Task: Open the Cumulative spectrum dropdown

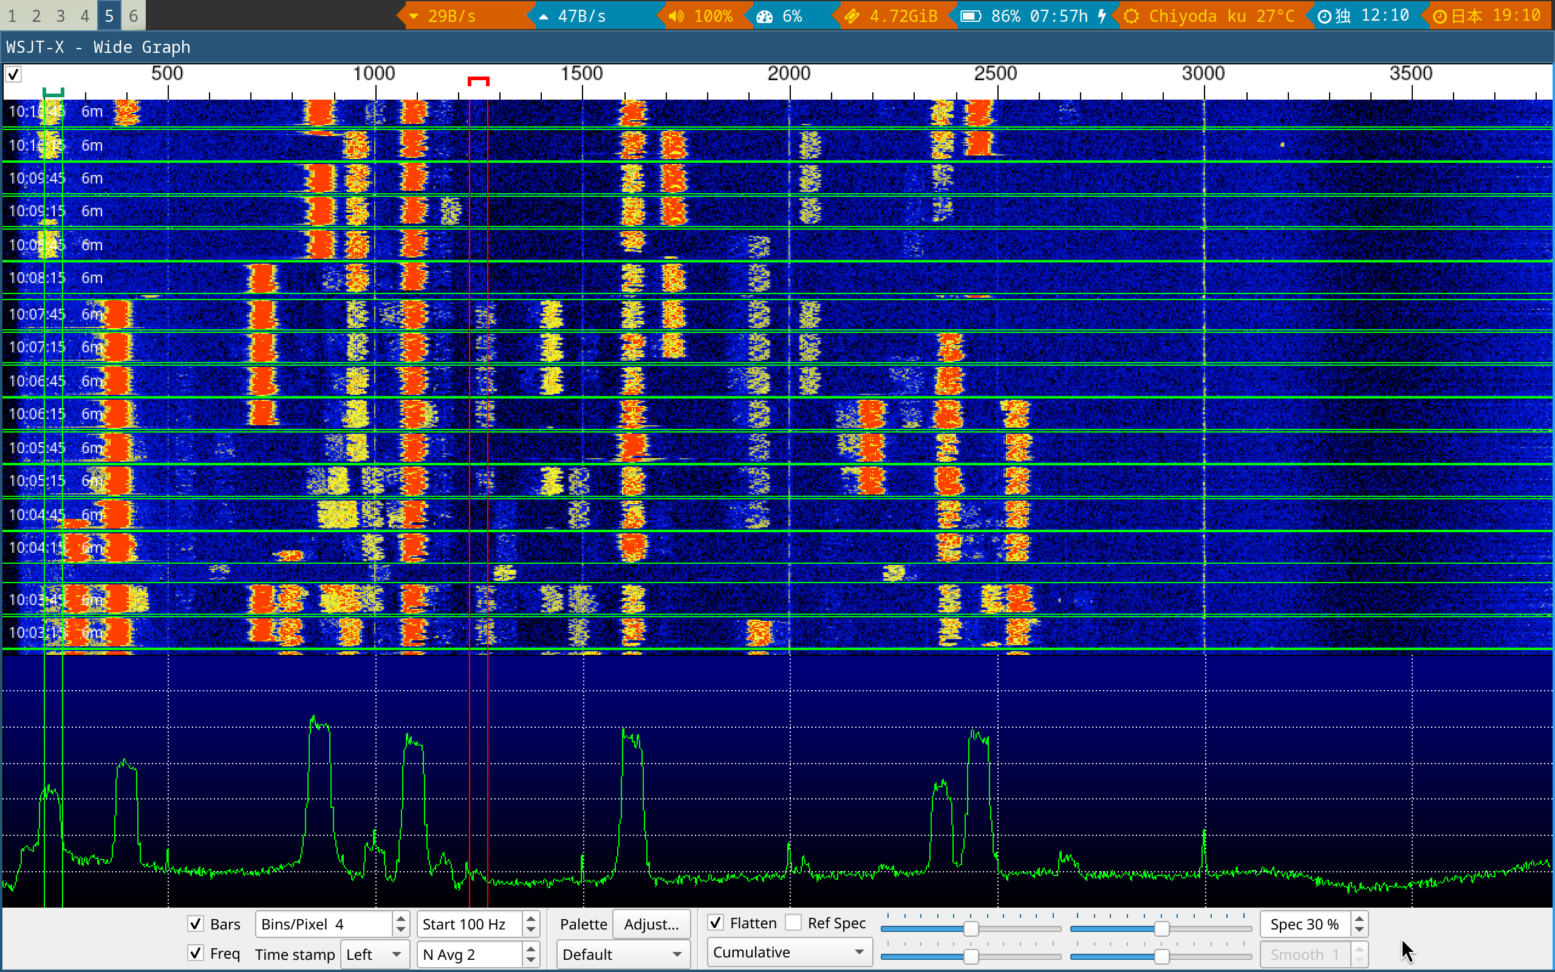Action: [789, 952]
